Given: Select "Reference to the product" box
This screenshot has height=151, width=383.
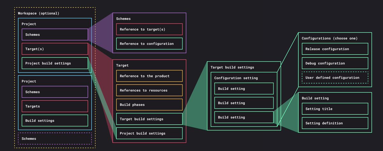Looking at the screenshot, I should coord(149,76).
